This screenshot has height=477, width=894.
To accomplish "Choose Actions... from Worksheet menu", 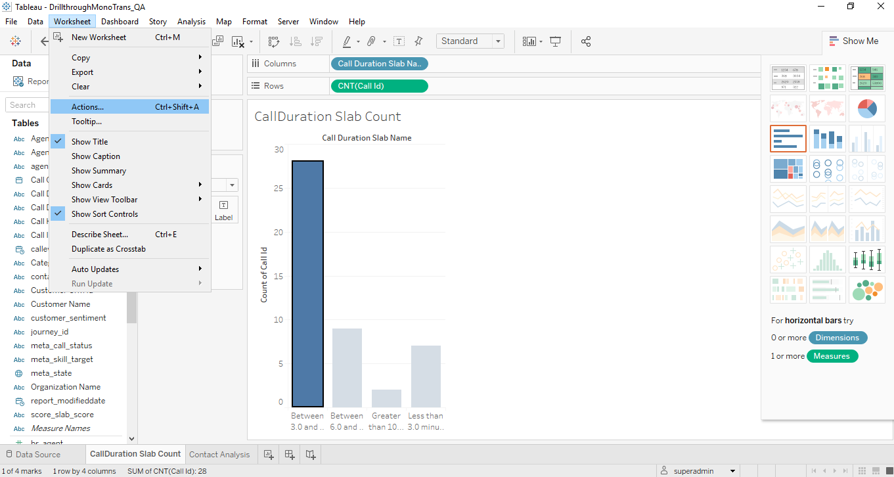I will coord(130,107).
